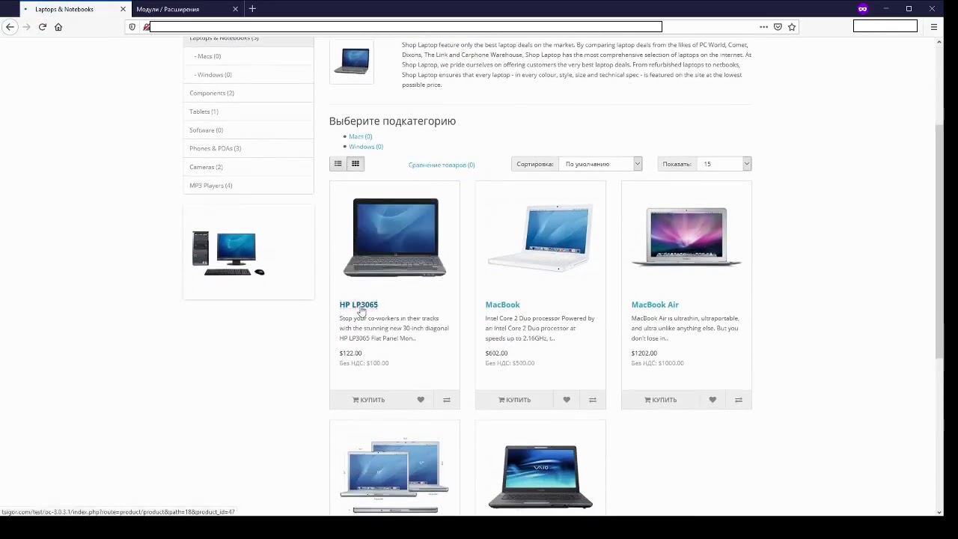Click the HP LP3065 product image
958x539 pixels.
pos(394,237)
